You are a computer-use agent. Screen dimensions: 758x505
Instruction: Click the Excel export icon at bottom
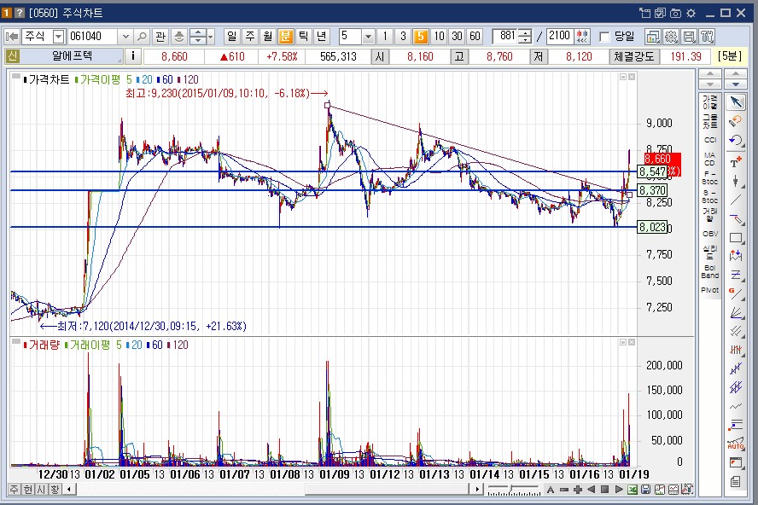pos(633,490)
